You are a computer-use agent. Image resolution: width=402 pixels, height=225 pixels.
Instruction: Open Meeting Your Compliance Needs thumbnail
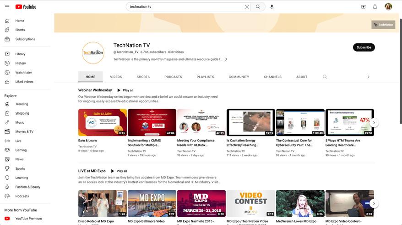point(201,122)
